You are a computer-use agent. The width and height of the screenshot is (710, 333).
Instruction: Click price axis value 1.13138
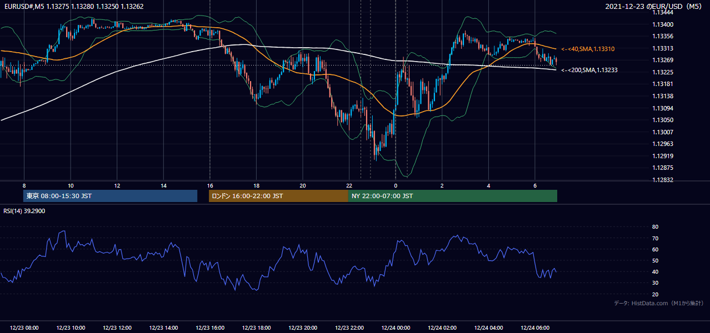click(x=663, y=96)
